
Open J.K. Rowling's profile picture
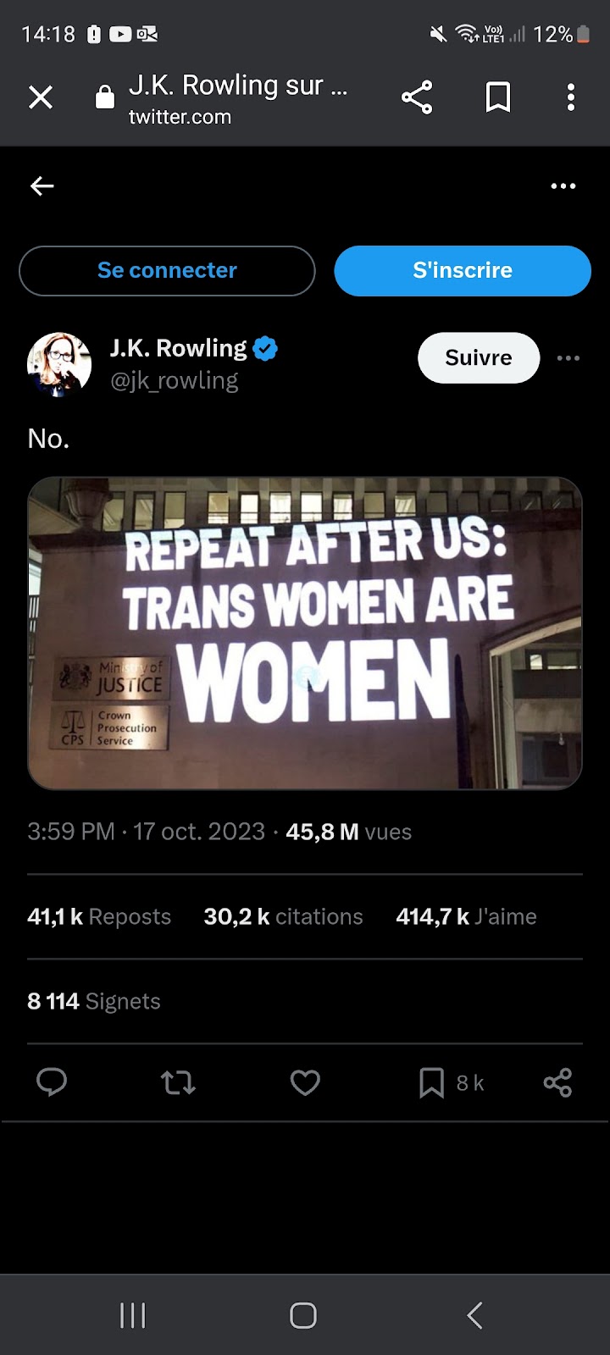point(59,364)
